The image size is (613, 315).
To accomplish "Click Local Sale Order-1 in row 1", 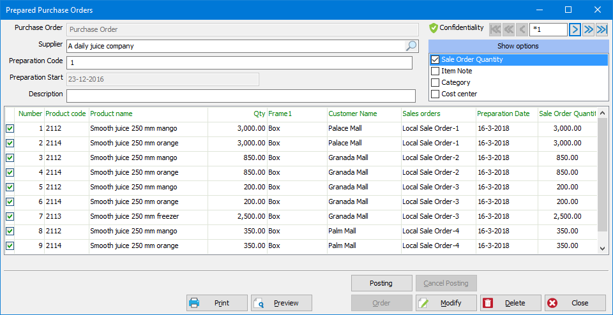I will click(x=431, y=128).
